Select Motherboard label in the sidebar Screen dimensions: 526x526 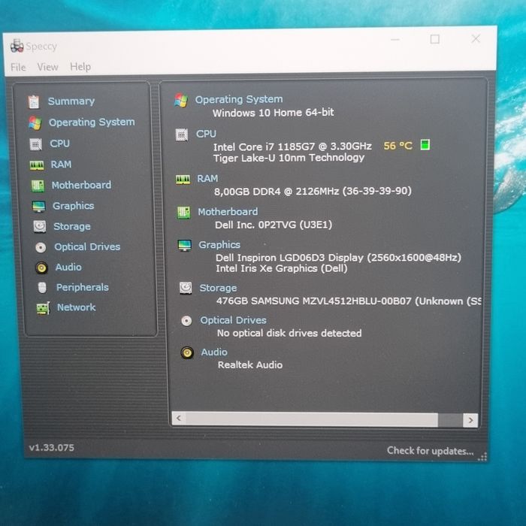81,185
